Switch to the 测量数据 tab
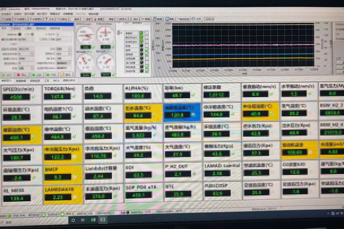Viewport: 344px width, 229px height. click(21, 81)
